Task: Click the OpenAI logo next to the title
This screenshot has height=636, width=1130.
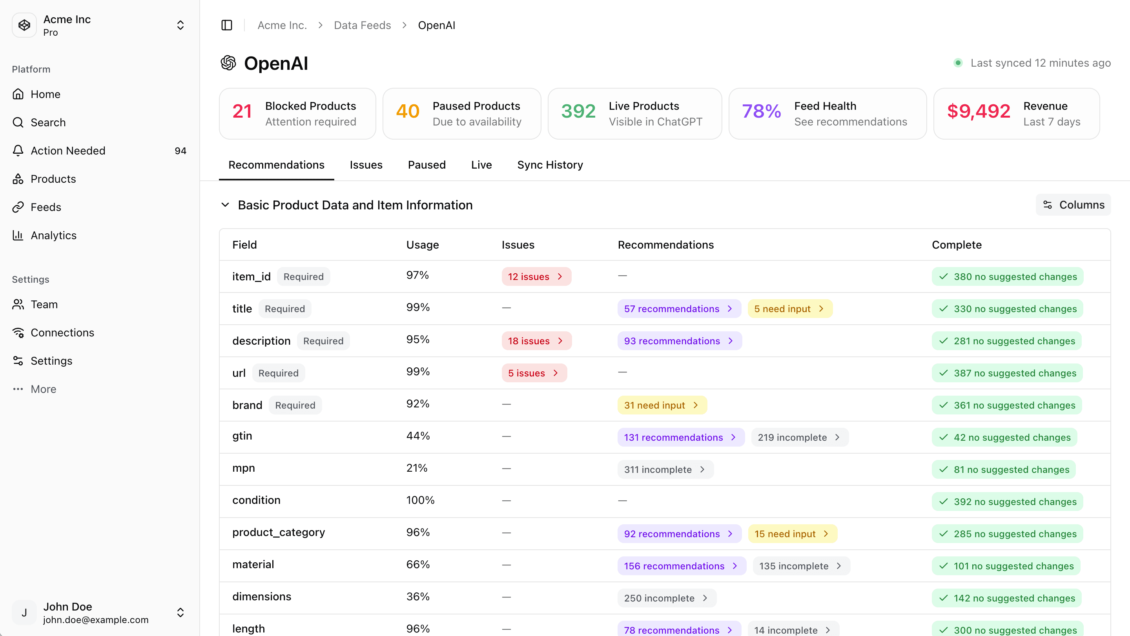Action: click(228, 63)
